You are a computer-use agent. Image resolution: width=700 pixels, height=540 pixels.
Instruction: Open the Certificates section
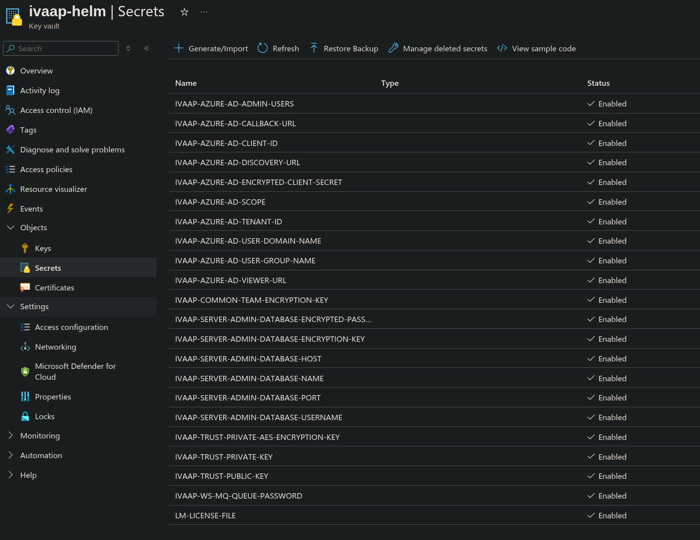(54, 288)
